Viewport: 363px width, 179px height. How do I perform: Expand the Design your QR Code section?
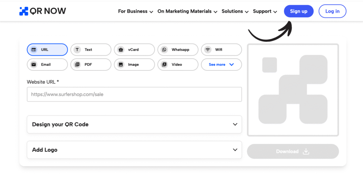click(134, 124)
